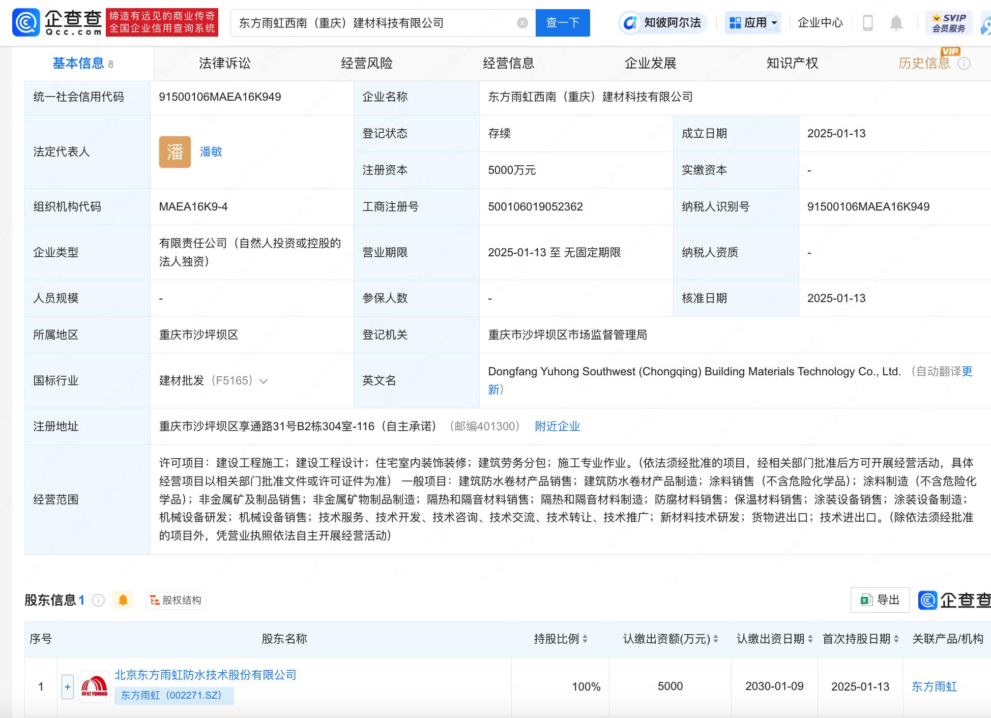The width and height of the screenshot is (991, 718).
Task: Click the mobile phone icon in the header
Action: point(868,23)
